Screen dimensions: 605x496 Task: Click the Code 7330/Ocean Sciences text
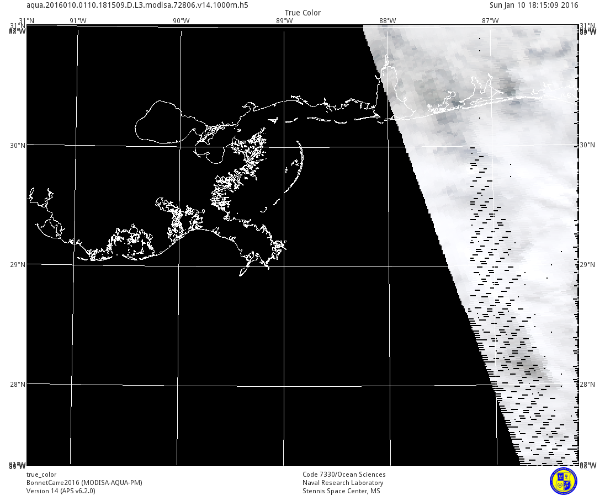(x=344, y=474)
